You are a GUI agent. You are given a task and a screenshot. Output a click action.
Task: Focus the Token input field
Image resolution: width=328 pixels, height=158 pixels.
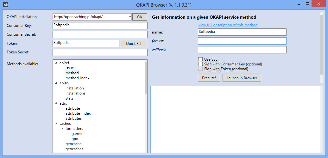(x=86, y=43)
